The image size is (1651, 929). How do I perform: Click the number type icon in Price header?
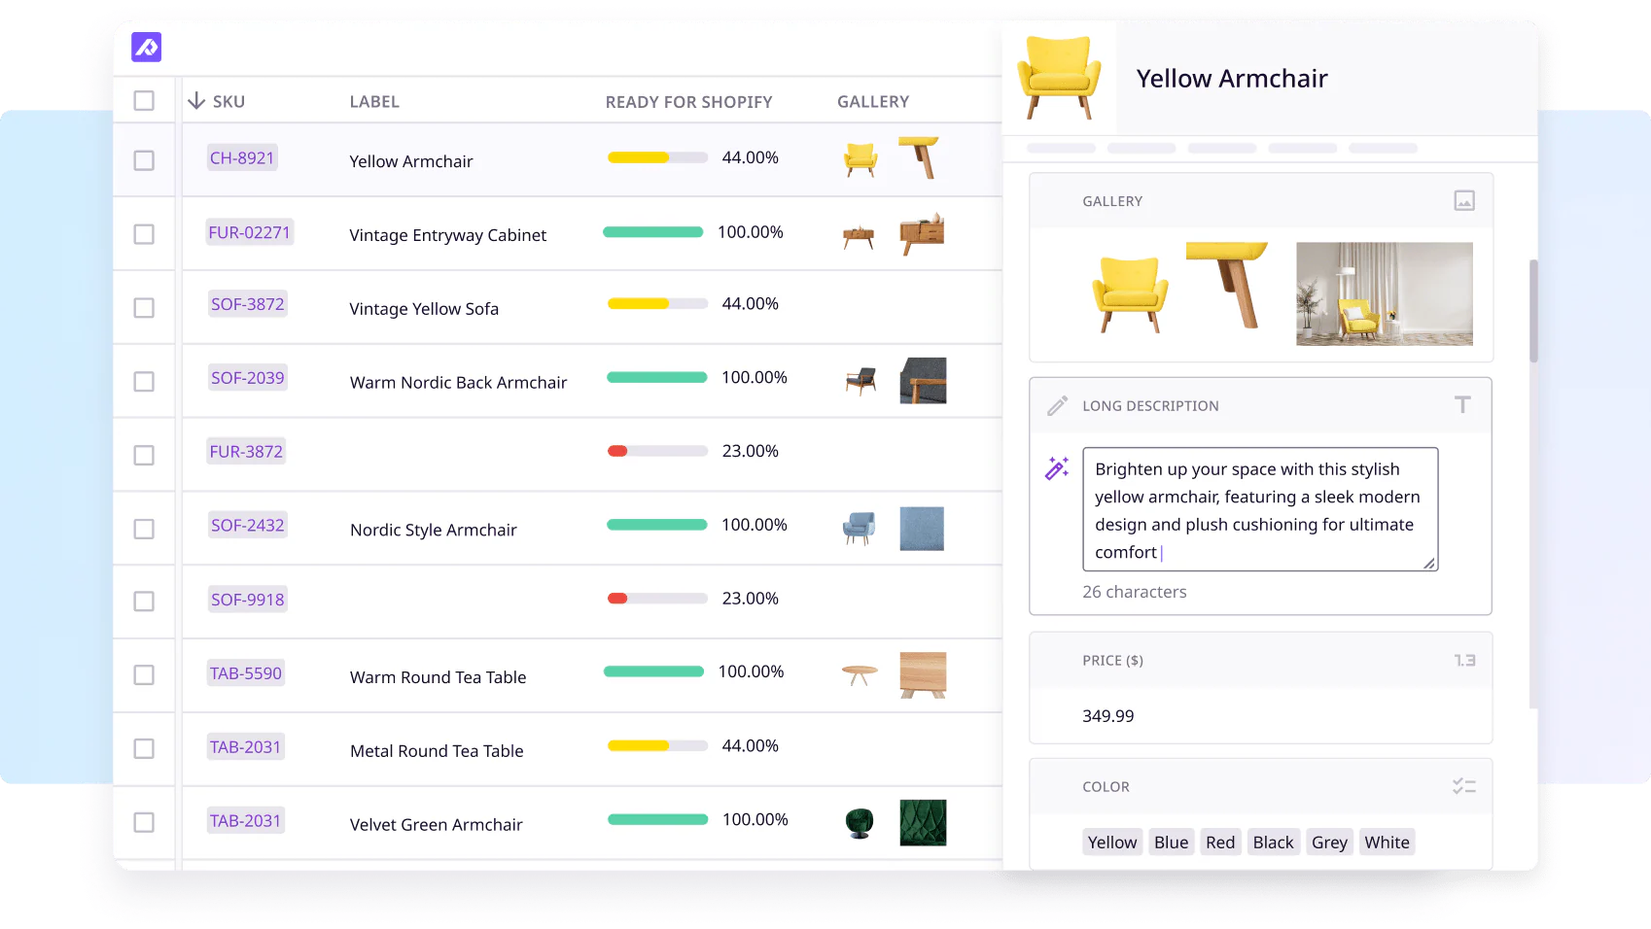point(1464,661)
